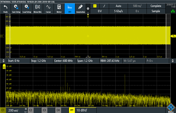
Task: Open the R&S Menu button
Action: pos(171,108)
